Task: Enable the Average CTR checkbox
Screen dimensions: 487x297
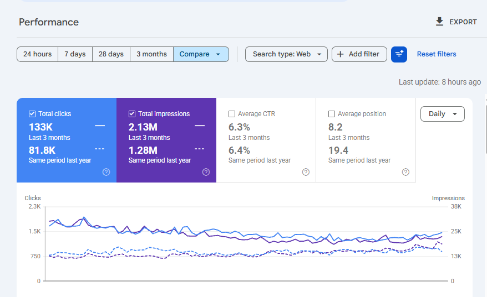Action: click(232, 114)
